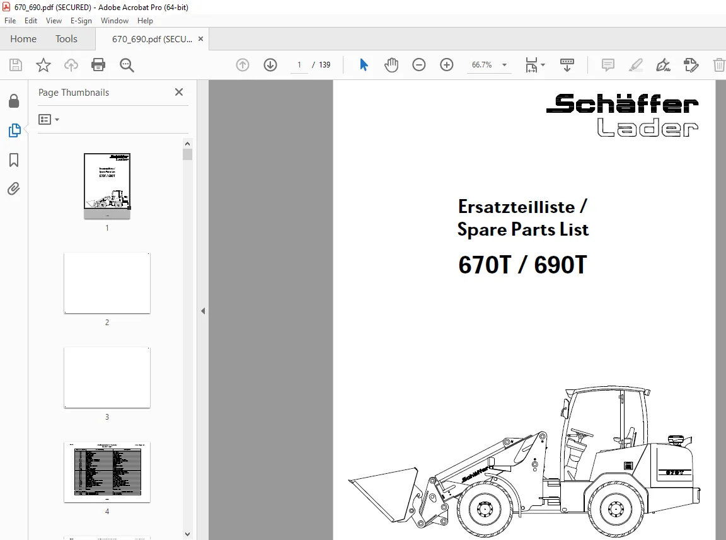Click the '139' total pages text
This screenshot has height=540, width=726.
(x=325, y=65)
